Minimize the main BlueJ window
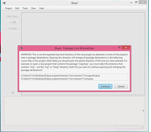The height and width of the screenshot is (132, 151). (131, 3)
